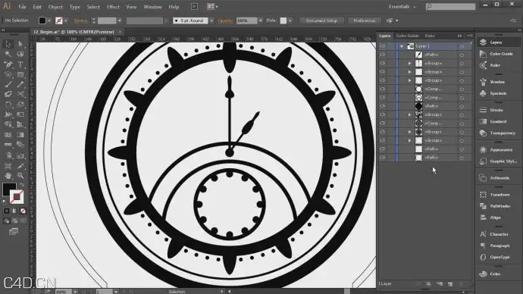Click the Essentials workspace switcher
This screenshot has height=294, width=523.
tap(402, 7)
